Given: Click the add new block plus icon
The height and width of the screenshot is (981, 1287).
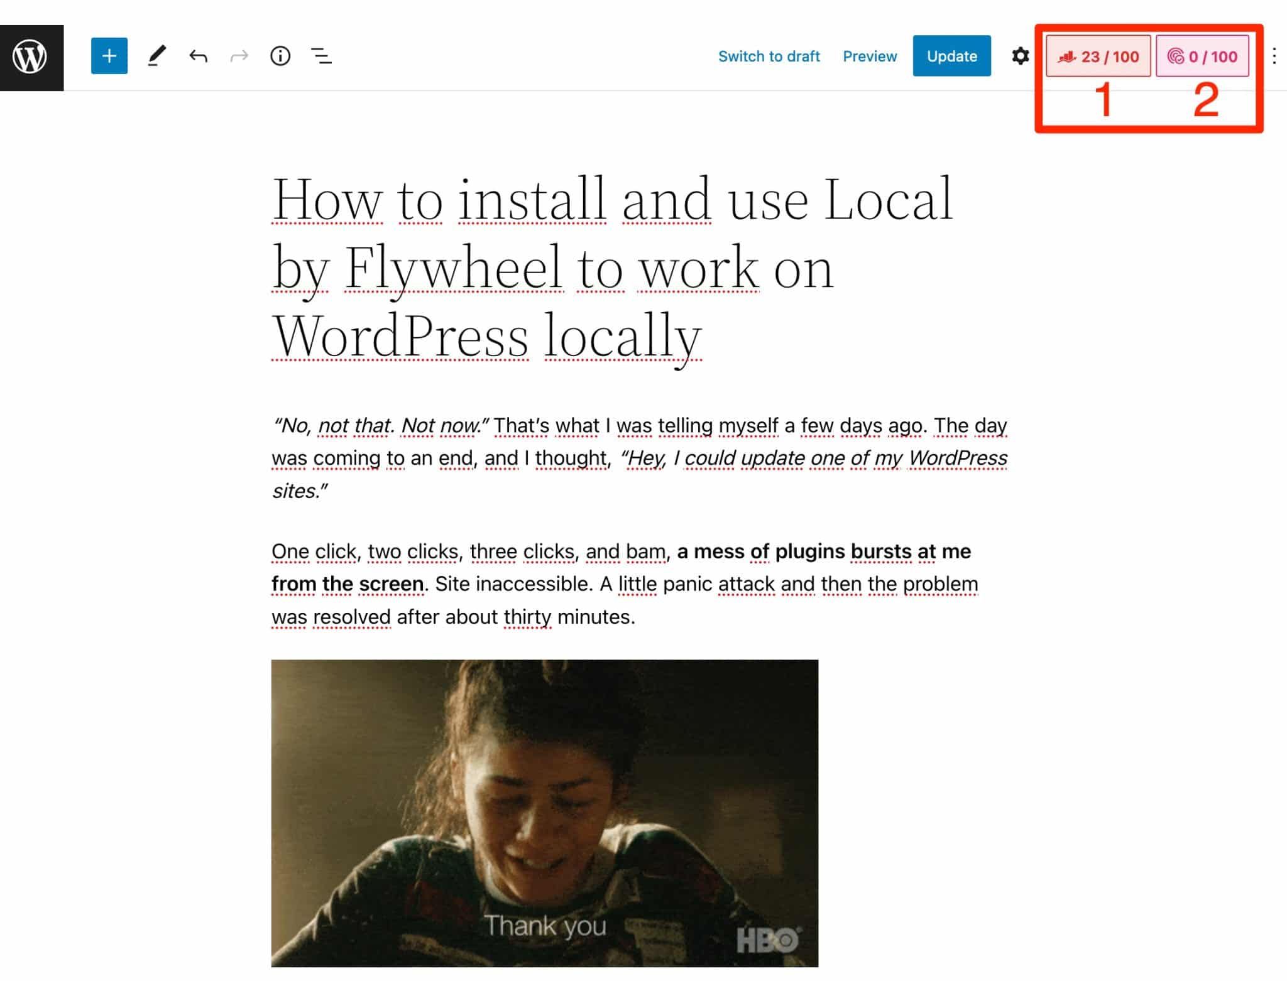Looking at the screenshot, I should [x=109, y=56].
